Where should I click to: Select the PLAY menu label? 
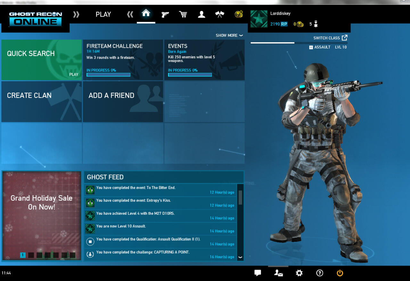103,14
